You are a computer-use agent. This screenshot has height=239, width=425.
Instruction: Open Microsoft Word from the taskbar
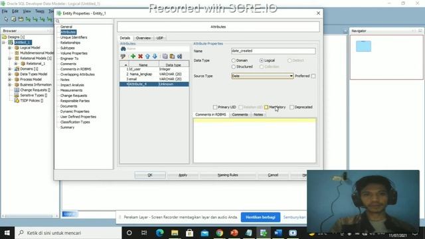(278, 233)
